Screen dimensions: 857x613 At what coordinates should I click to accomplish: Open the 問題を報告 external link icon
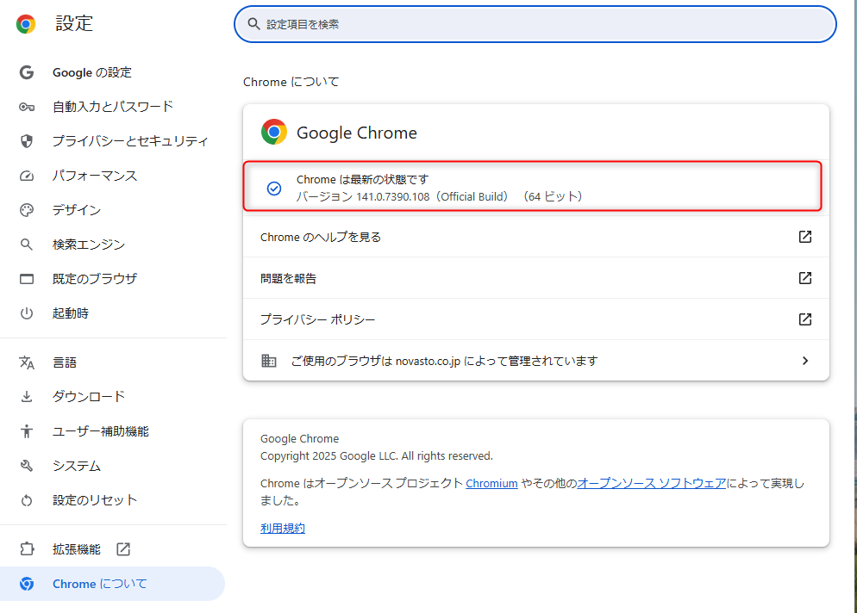[x=805, y=278]
